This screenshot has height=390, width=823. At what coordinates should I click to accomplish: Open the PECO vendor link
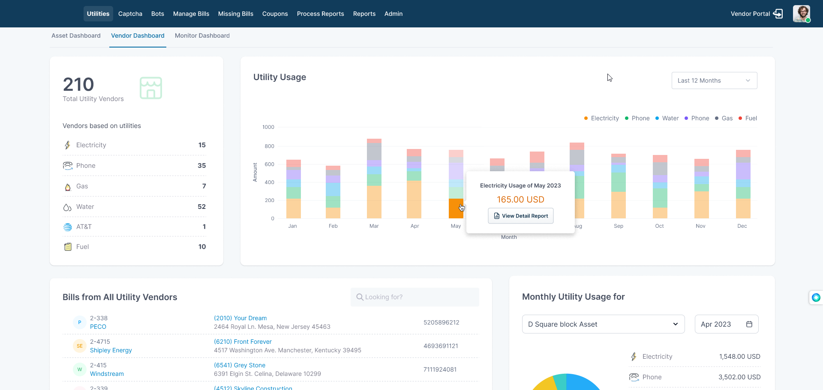click(98, 327)
